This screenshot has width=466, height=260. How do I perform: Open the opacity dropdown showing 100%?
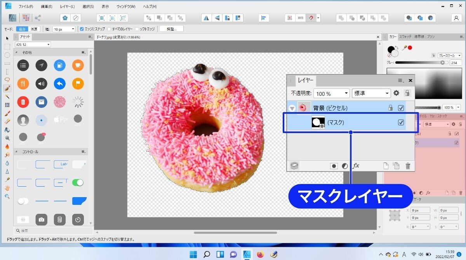[331, 93]
